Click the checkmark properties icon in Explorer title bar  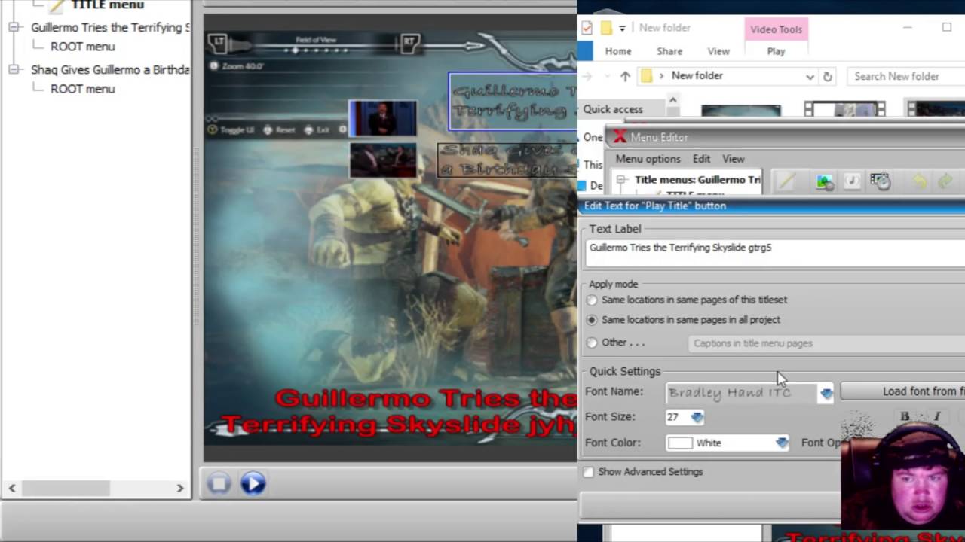[x=587, y=28]
